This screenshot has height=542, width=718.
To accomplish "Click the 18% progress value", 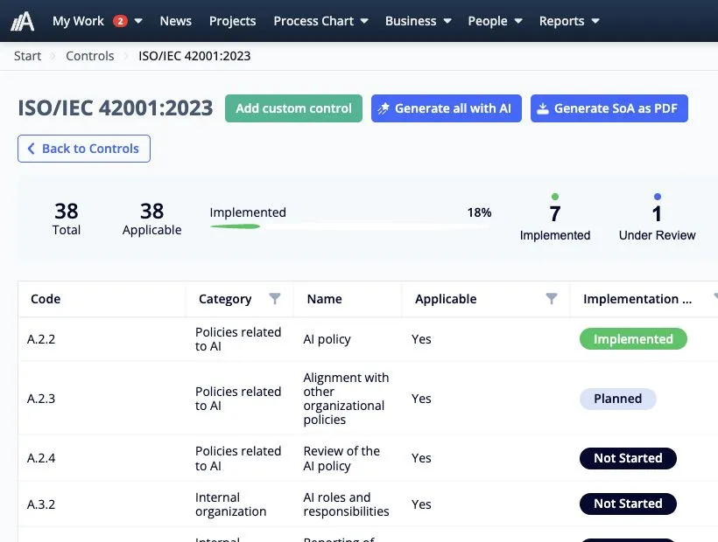I will [479, 212].
